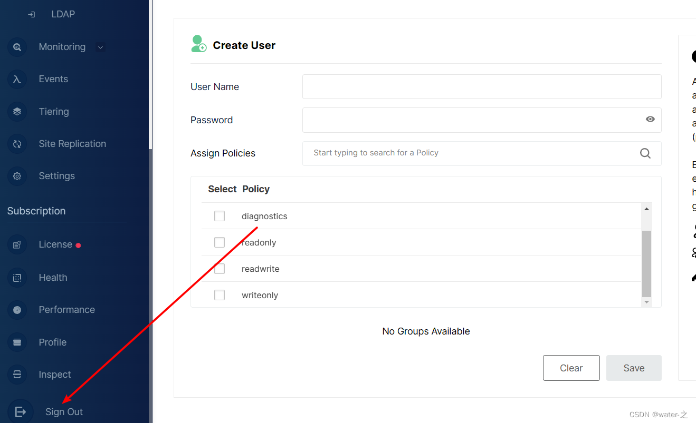Open the Performance menu item
Viewport: 696px width, 423px height.
[66, 310]
